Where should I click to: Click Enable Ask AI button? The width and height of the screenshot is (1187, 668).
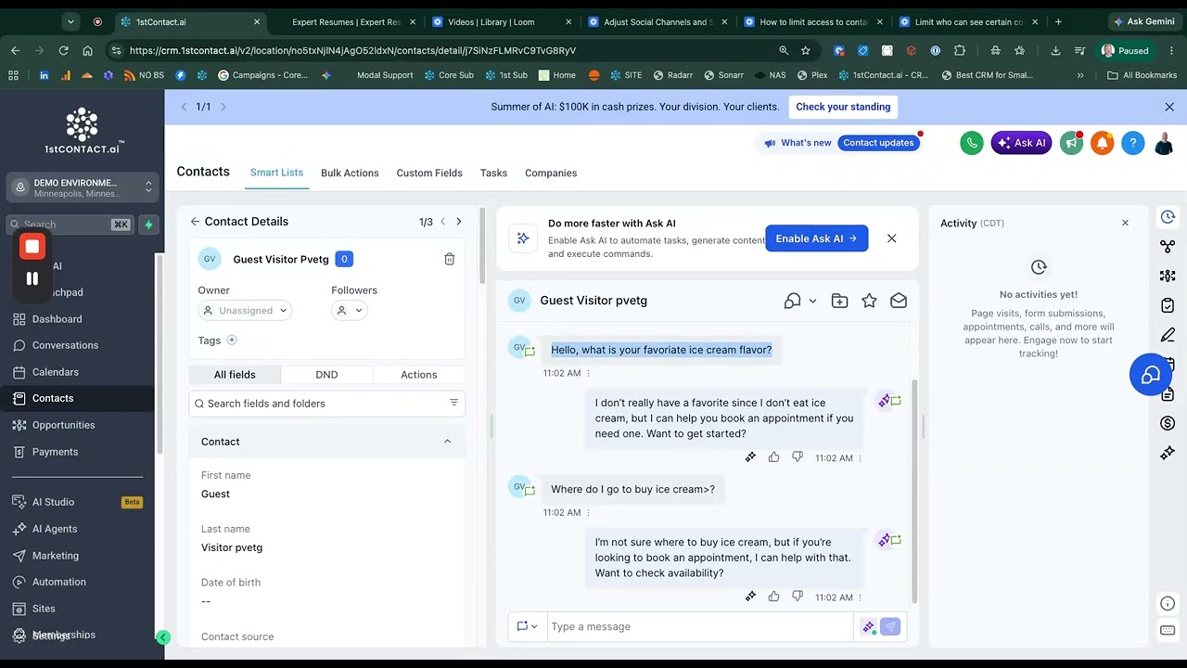pyautogui.click(x=816, y=238)
